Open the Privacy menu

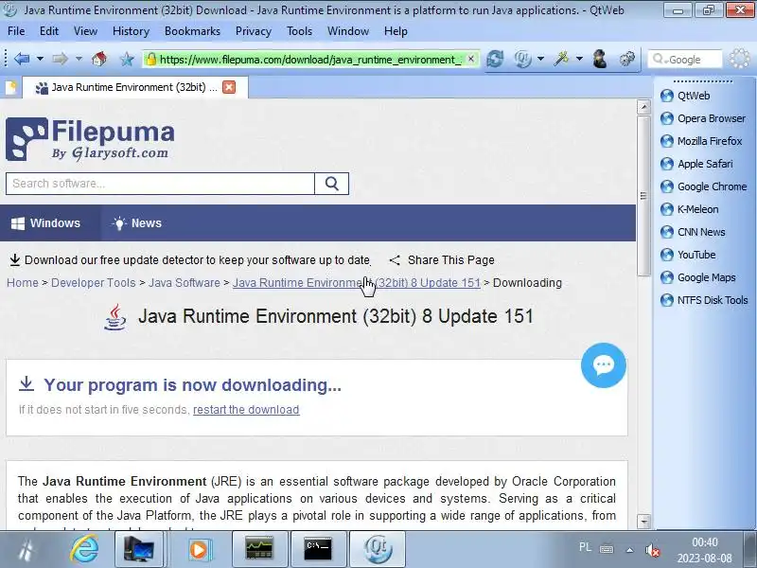tap(253, 31)
